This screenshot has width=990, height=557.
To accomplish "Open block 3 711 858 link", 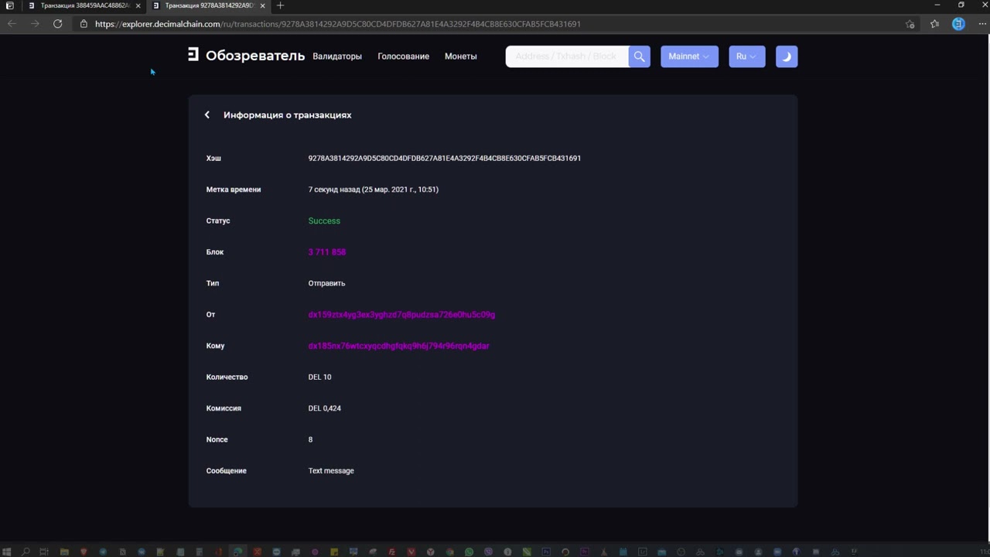I will click(x=326, y=252).
